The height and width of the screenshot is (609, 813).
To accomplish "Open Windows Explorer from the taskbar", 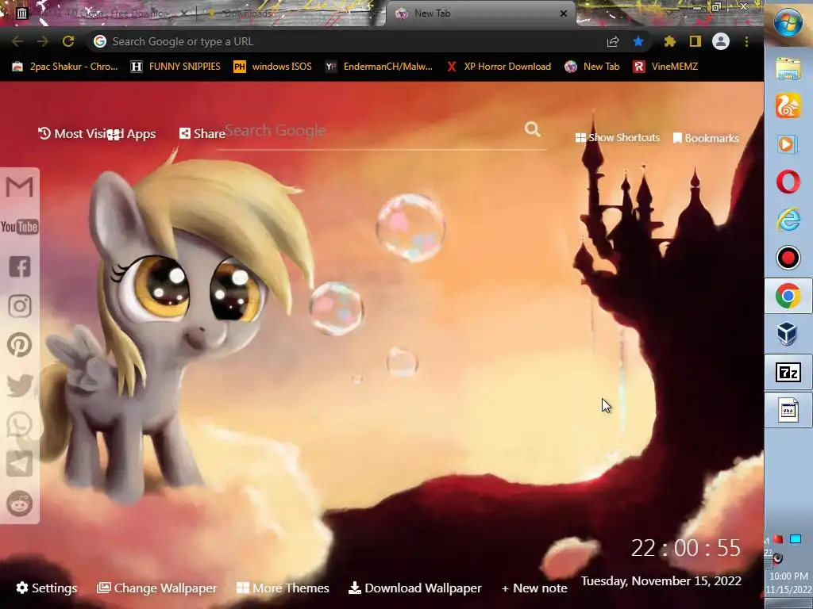I will pyautogui.click(x=788, y=68).
